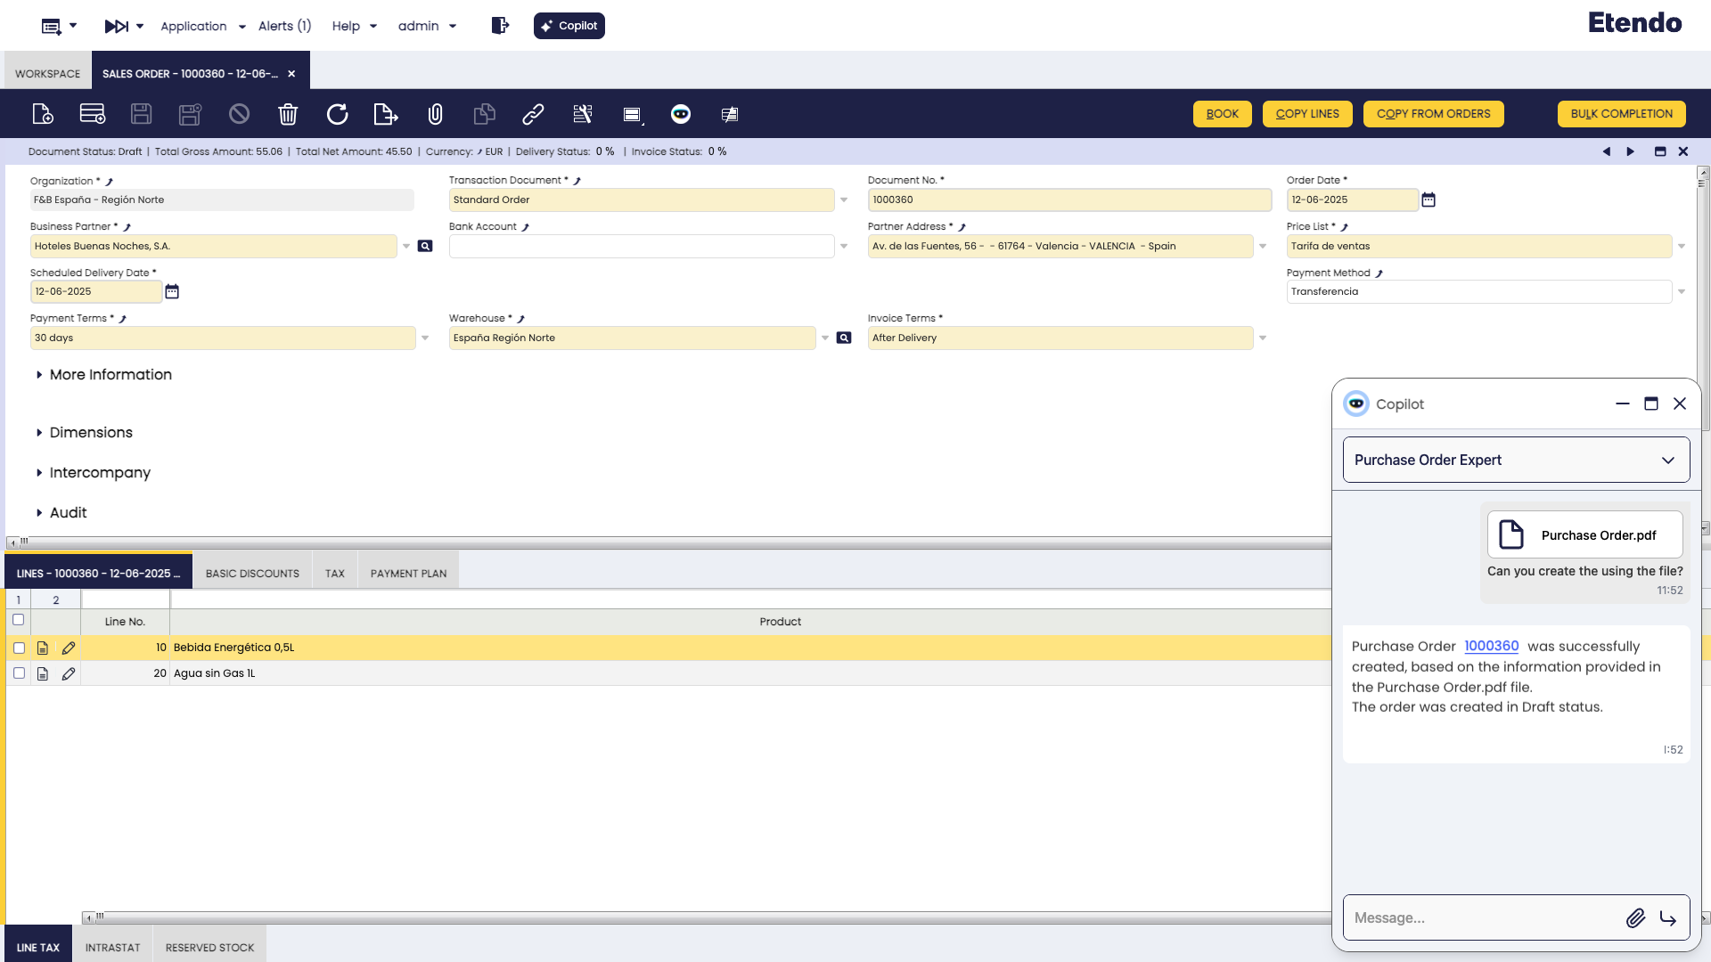Delete the record with trash icon
The height and width of the screenshot is (962, 1711).
tap(288, 114)
